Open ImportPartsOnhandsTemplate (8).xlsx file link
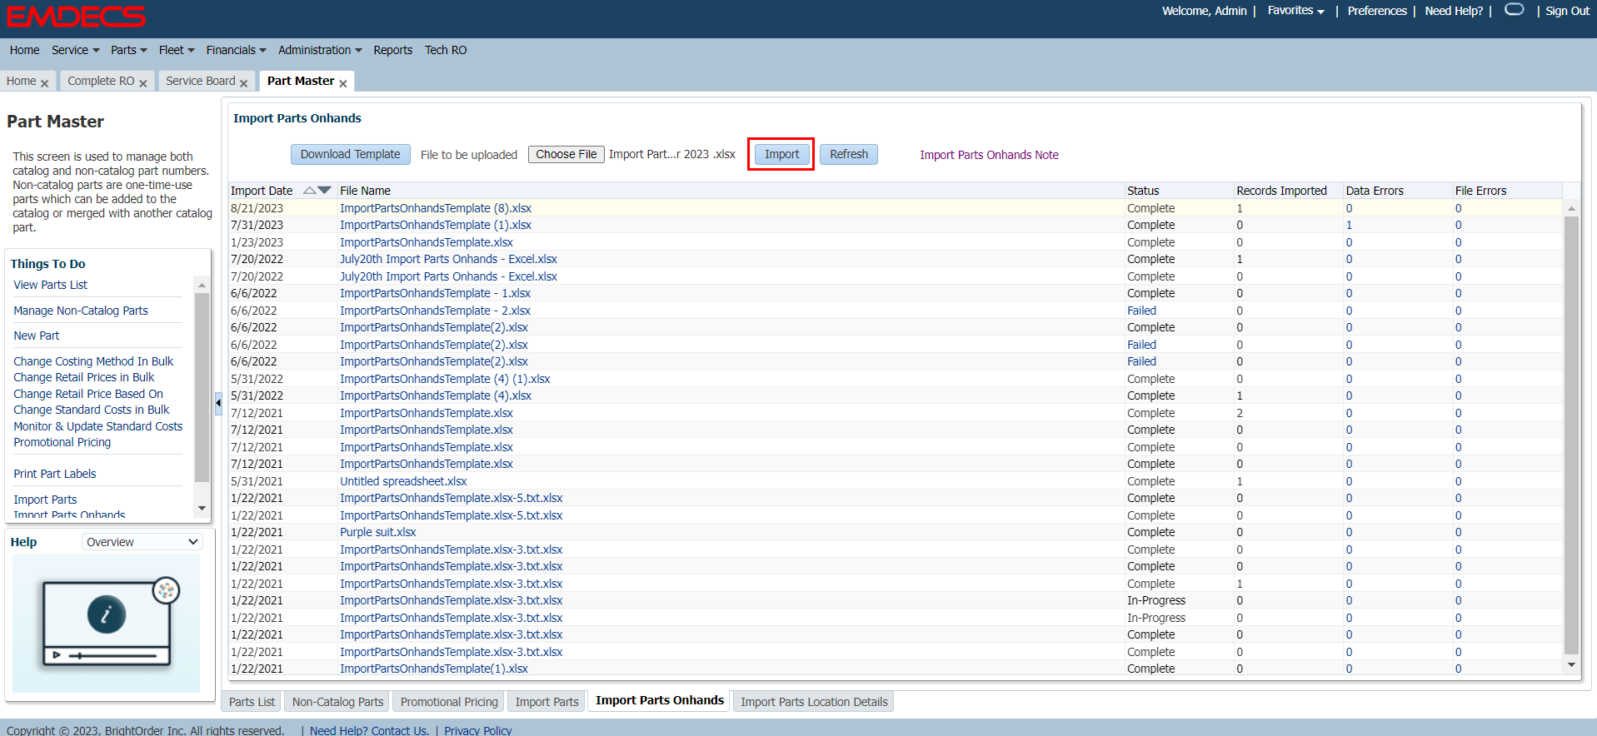 (436, 208)
